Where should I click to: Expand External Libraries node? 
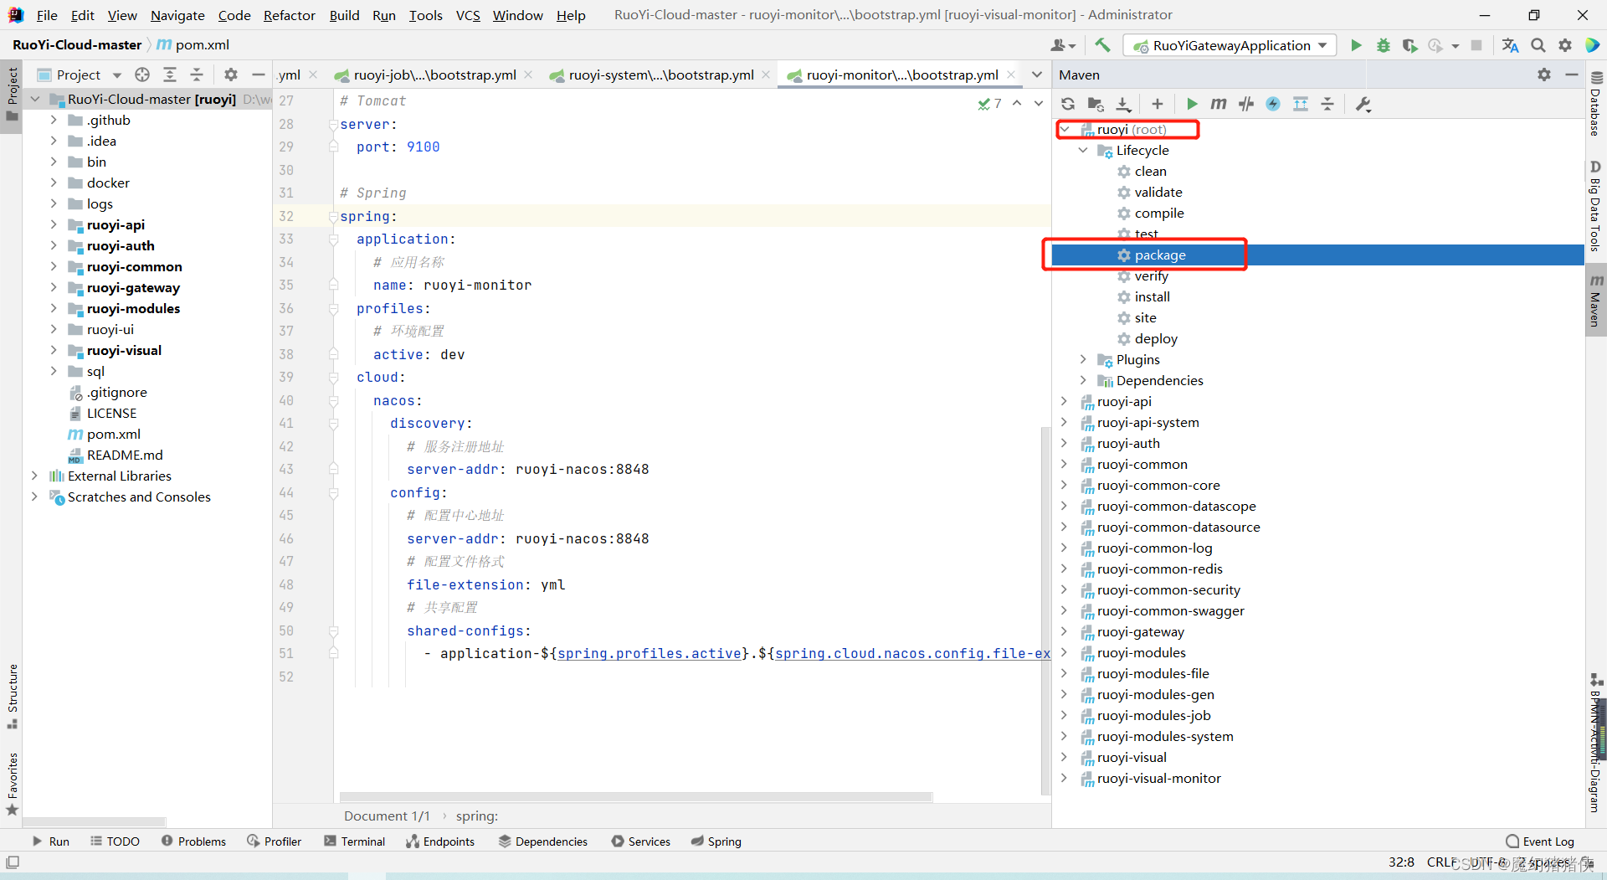34,476
